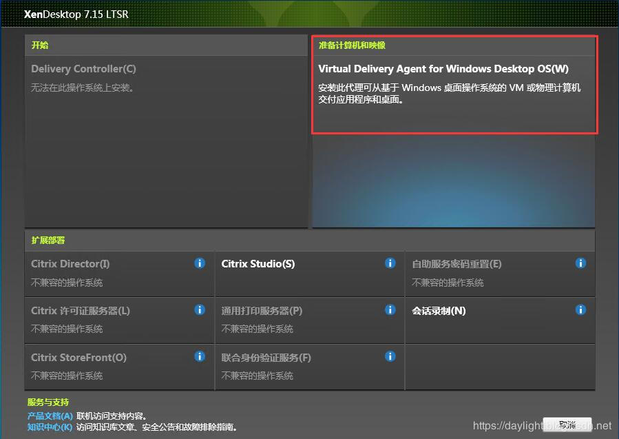Click the XenDesktop 7.15 LTSR title
The image size is (619, 439).
click(76, 14)
